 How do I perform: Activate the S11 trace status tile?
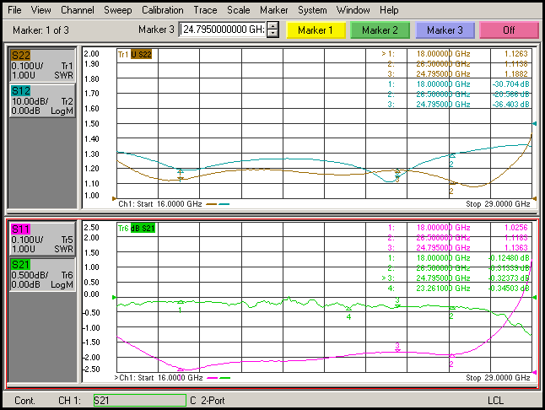click(x=42, y=239)
